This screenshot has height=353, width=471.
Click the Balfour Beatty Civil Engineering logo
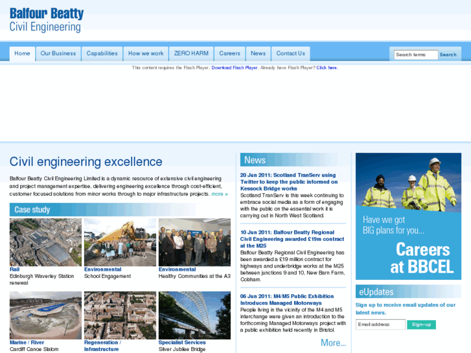coord(47,20)
